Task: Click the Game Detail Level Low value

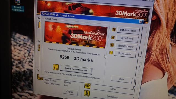Action: coord(66,86)
